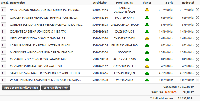Open GIGABYTE GA-Z68XP-UD4 DDR3 product name
Screen dimensions: 200x102
click(x=38, y=32)
